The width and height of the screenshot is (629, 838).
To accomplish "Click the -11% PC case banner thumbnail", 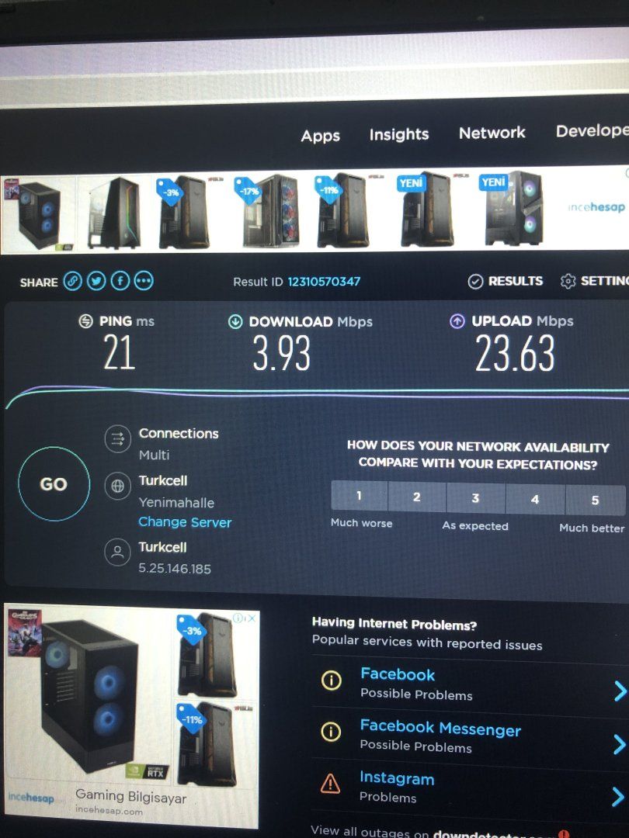I will 342,210.
